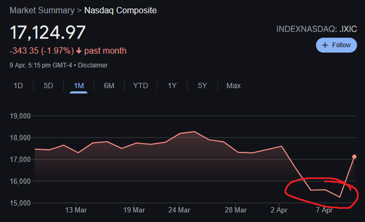The width and height of the screenshot is (365, 222).
Task: Click the 19 Mar axis label
Action: tap(134, 210)
